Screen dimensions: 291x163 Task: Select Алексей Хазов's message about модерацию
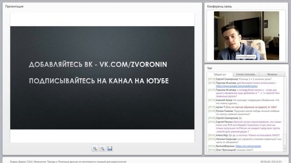[244, 101]
